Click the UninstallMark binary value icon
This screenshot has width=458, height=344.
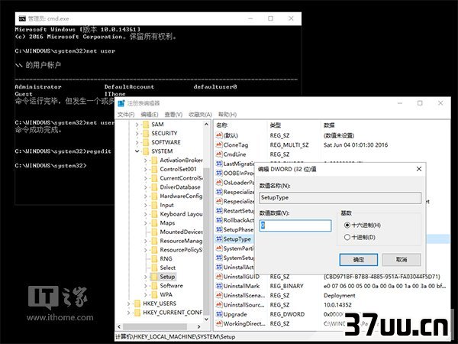tap(219, 286)
